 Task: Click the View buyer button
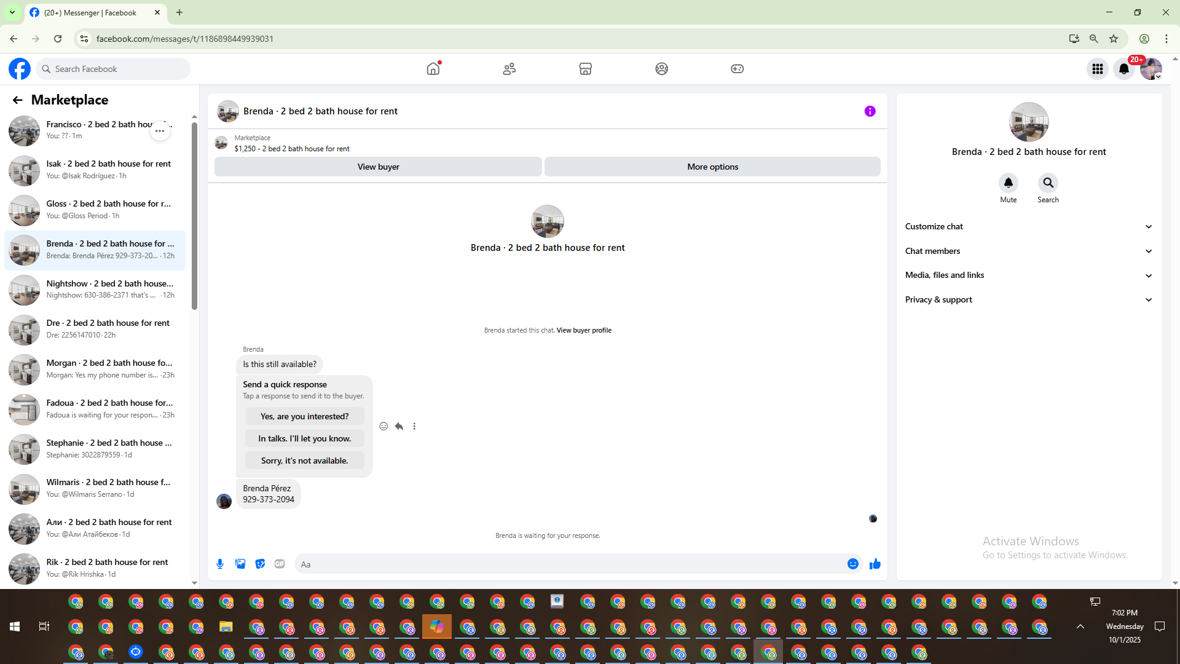[x=378, y=167]
